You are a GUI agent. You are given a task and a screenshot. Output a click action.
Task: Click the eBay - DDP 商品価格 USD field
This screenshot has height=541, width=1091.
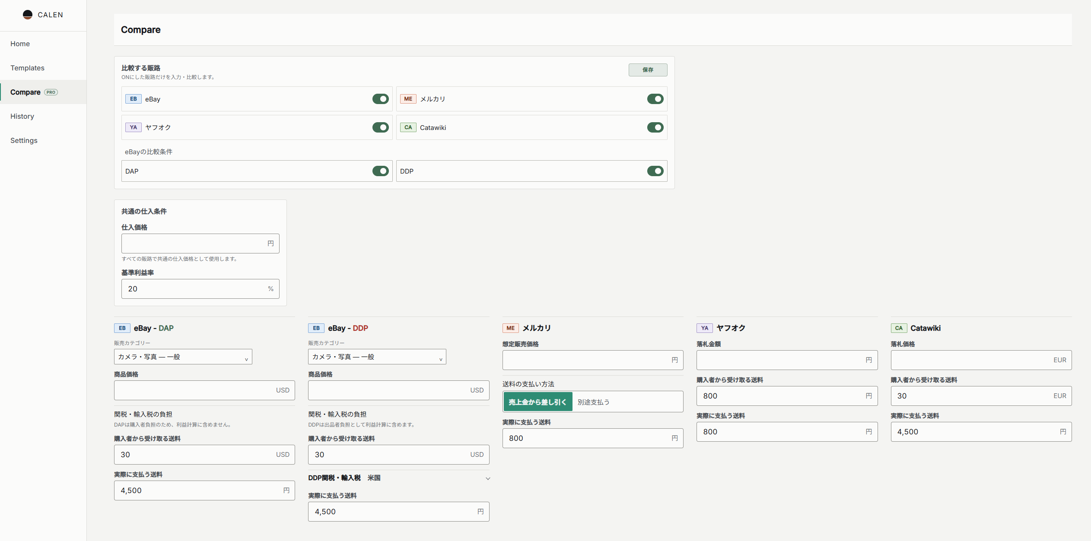tap(398, 390)
